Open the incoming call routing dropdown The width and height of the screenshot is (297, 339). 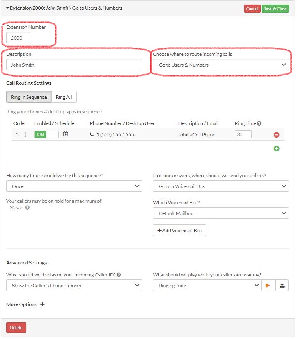click(x=221, y=64)
